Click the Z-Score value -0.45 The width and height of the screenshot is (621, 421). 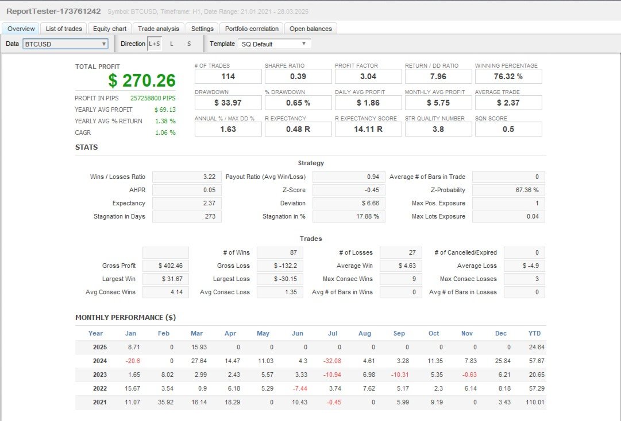point(349,190)
